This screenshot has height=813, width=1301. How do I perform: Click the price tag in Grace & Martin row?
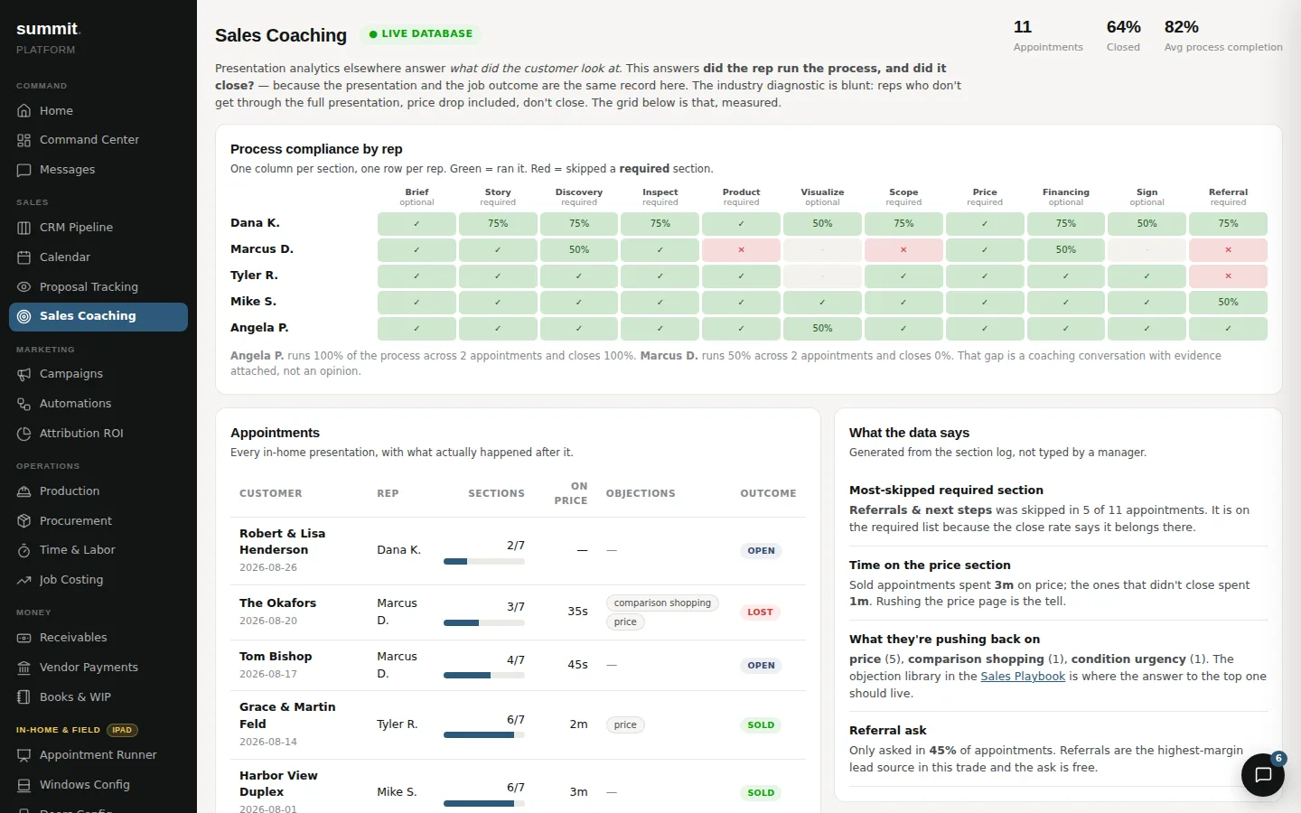625,724
